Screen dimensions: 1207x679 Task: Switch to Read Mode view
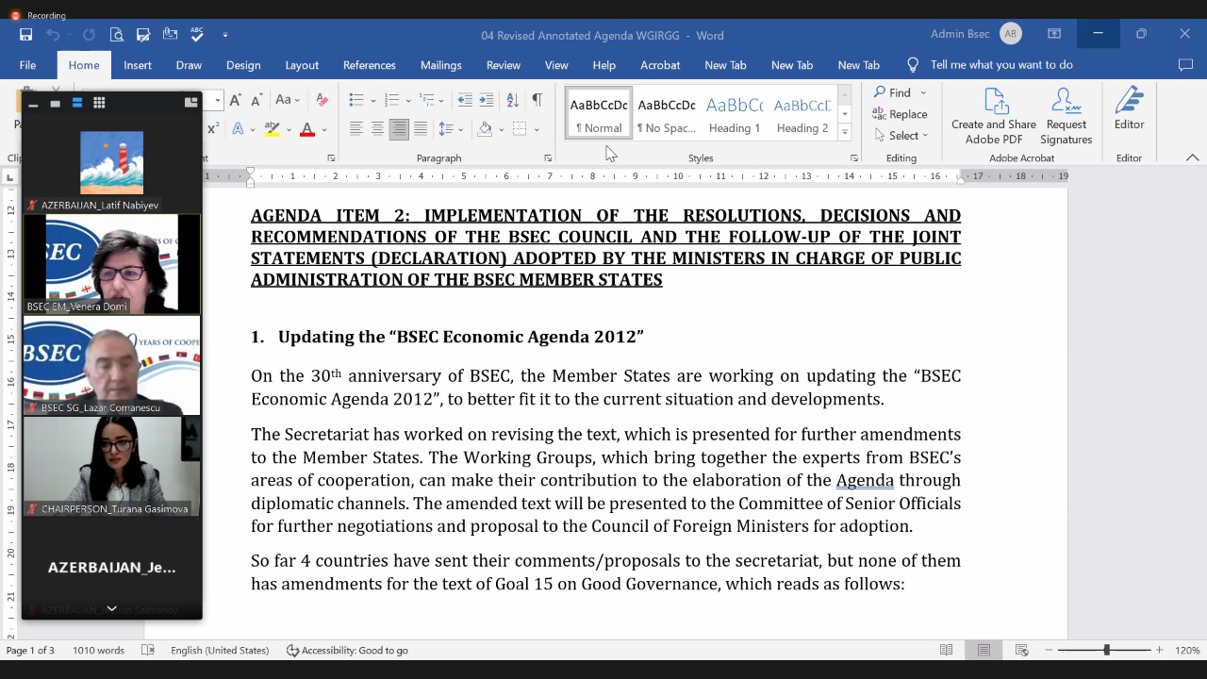pos(946,650)
